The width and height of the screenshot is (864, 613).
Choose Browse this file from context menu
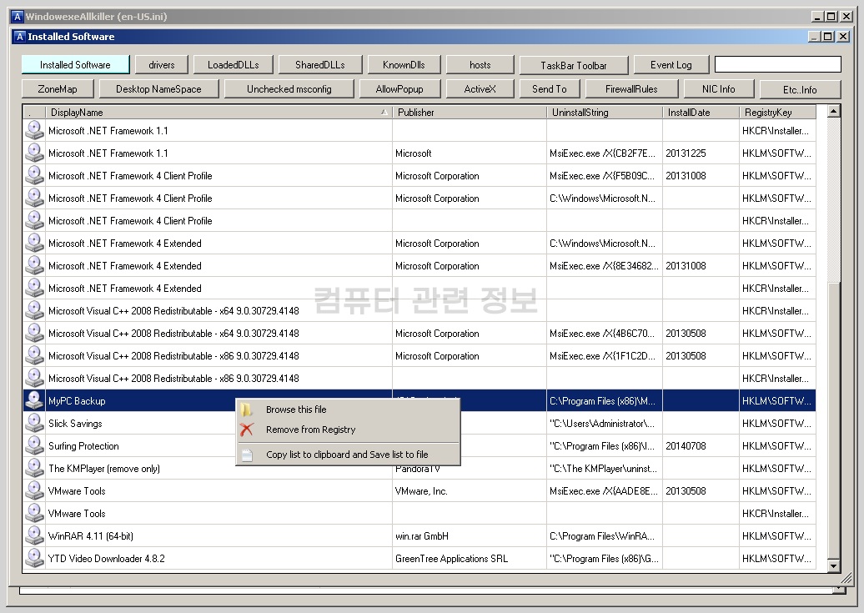click(349, 410)
